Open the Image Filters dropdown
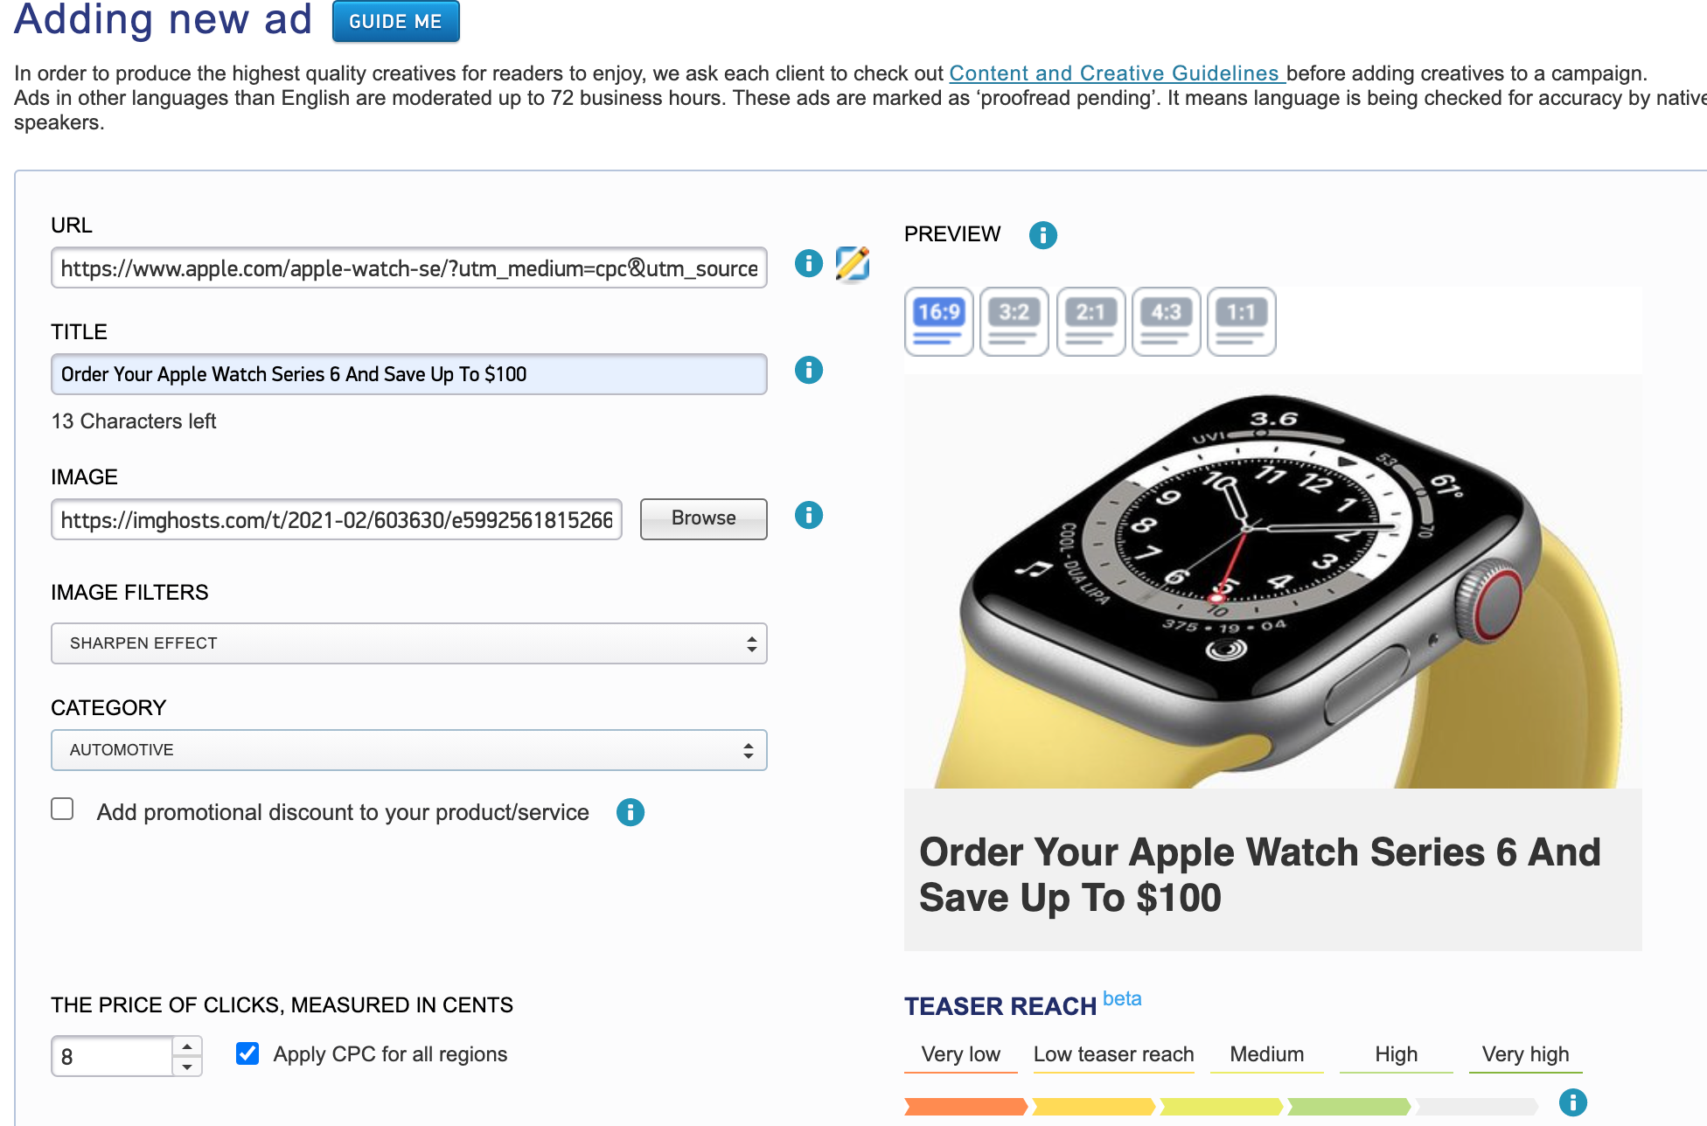1707x1126 pixels. (409, 643)
